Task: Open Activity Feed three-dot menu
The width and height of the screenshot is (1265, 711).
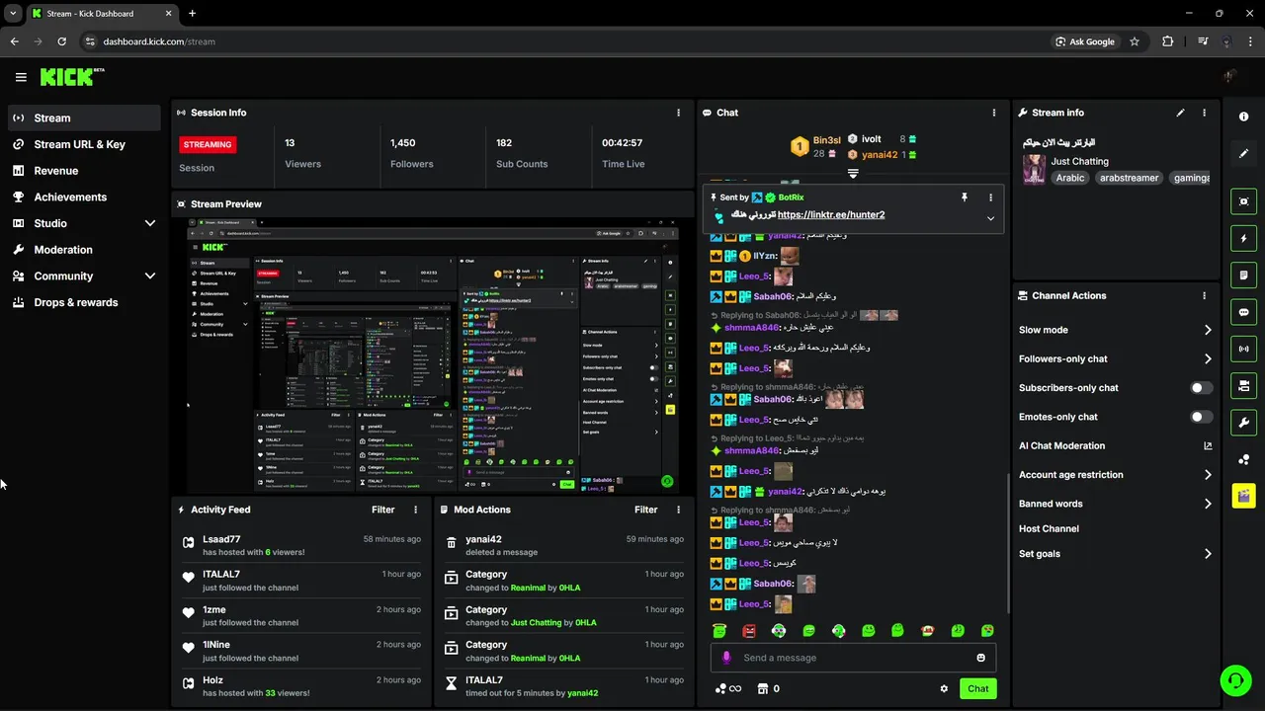Action: click(415, 510)
